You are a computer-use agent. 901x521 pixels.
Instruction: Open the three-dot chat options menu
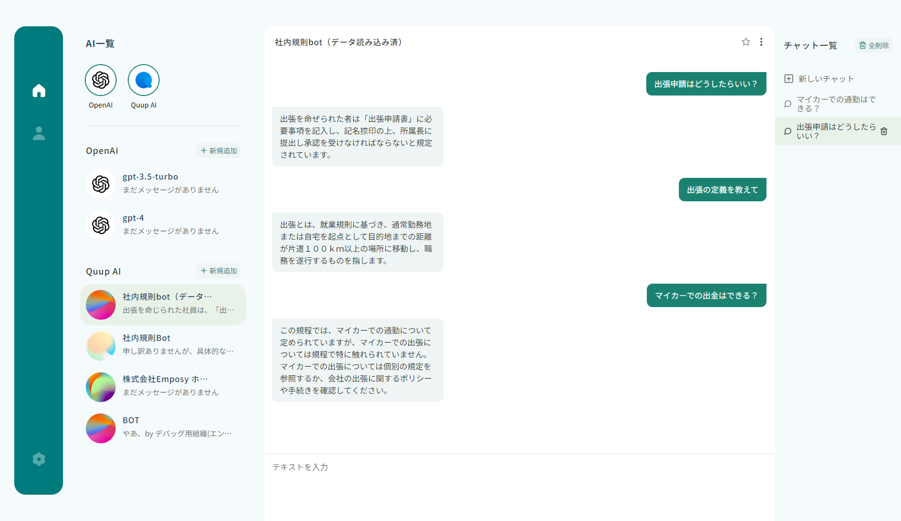(x=761, y=42)
